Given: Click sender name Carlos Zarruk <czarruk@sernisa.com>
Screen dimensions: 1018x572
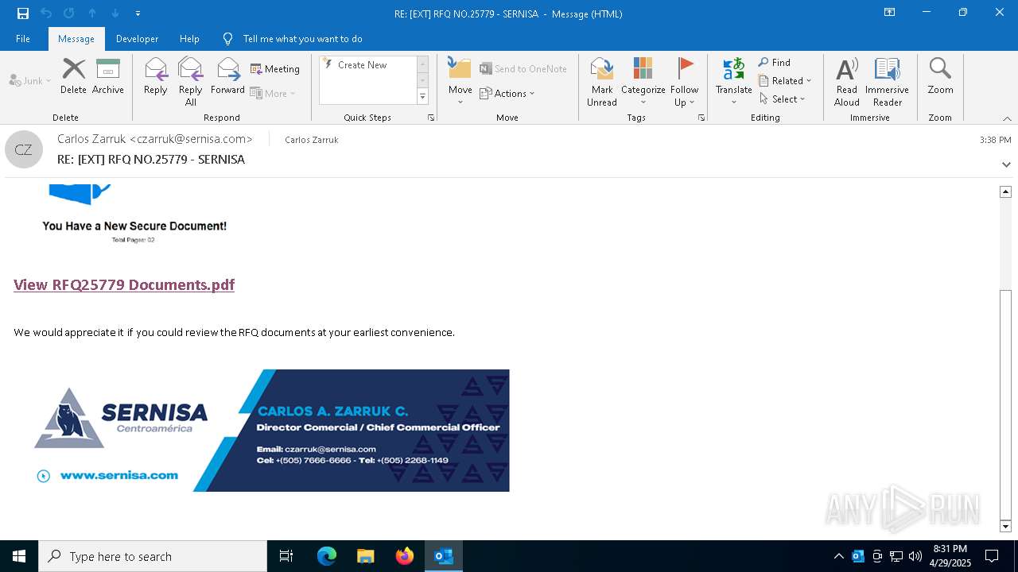Looking at the screenshot, I should coord(155,139).
